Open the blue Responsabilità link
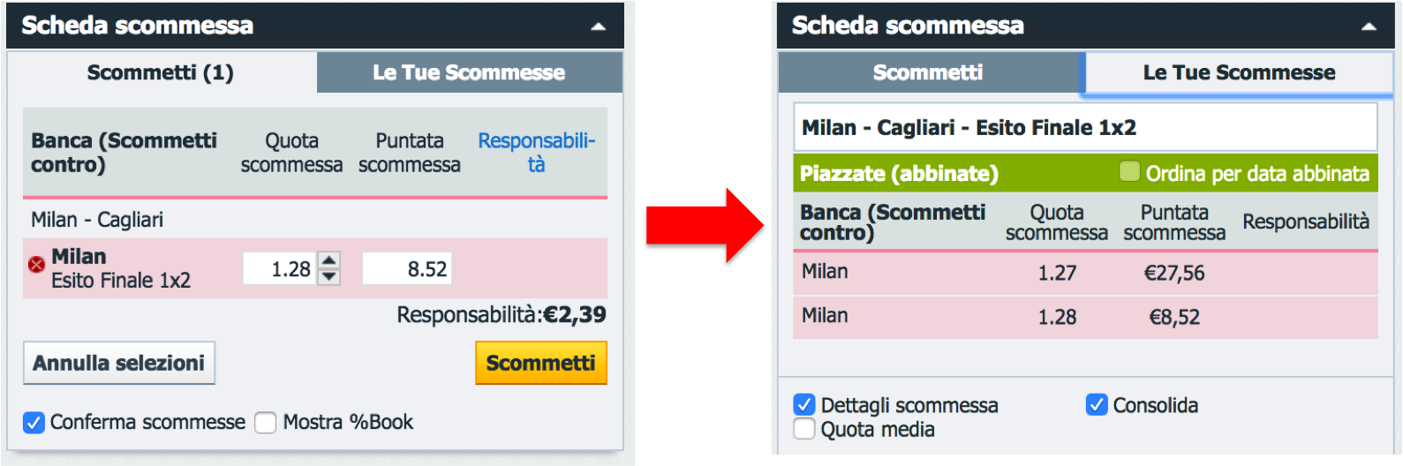 pos(536,153)
